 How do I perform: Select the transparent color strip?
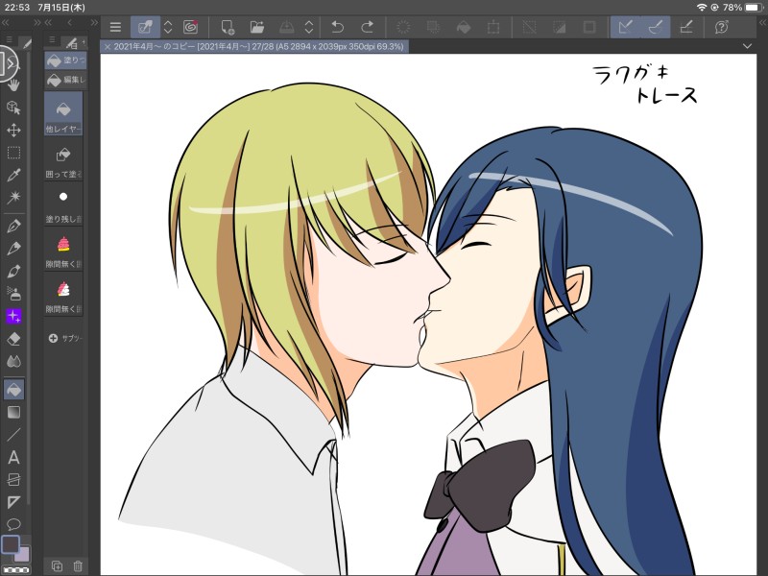pos(15,570)
